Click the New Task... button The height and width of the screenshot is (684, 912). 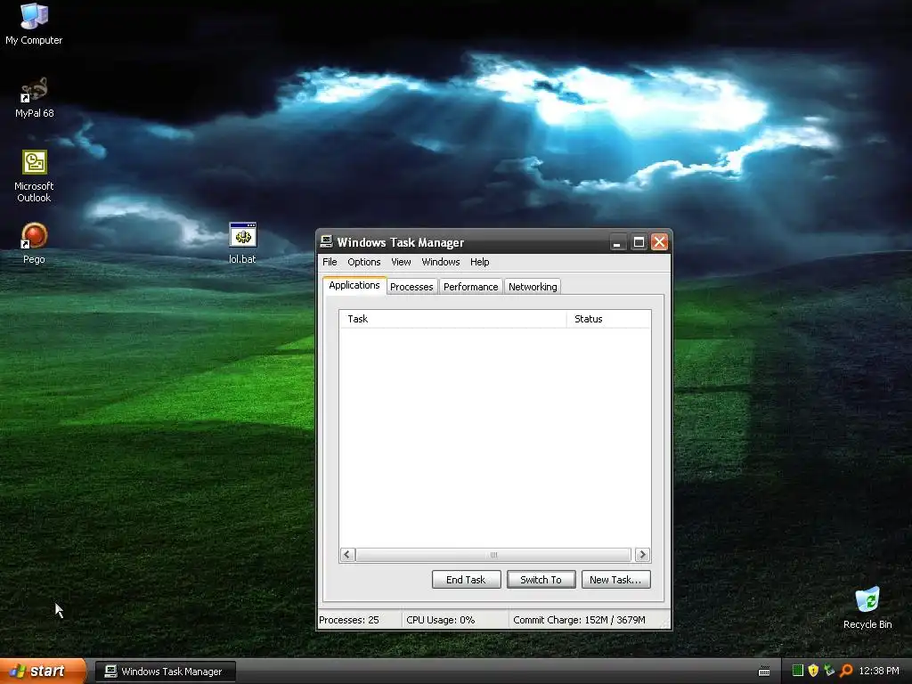[615, 579]
